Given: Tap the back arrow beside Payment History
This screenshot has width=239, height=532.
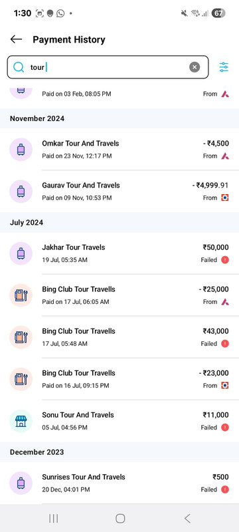Looking at the screenshot, I should click(16, 39).
